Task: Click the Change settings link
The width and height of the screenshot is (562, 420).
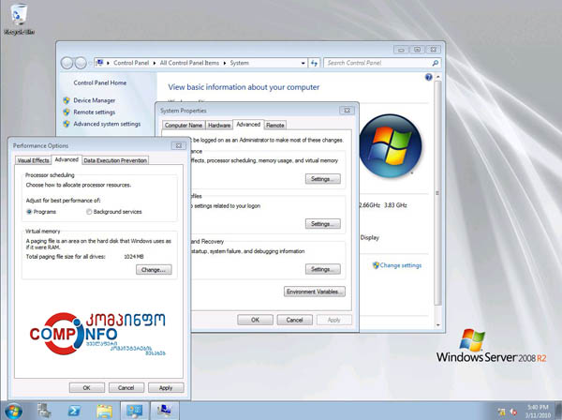Action: pyautogui.click(x=401, y=265)
